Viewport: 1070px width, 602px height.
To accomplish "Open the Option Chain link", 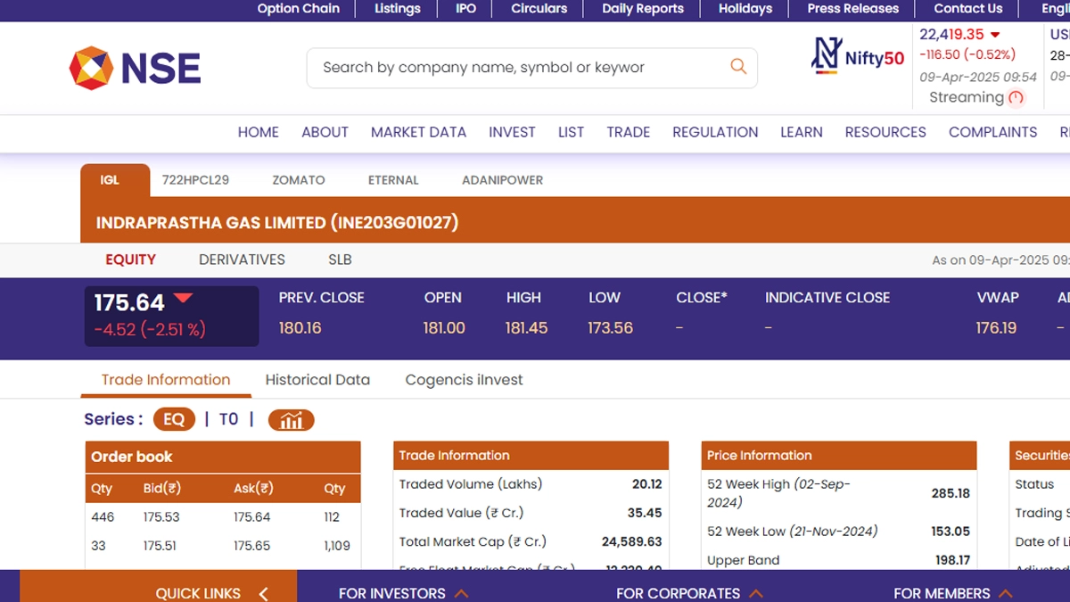I will (x=298, y=9).
